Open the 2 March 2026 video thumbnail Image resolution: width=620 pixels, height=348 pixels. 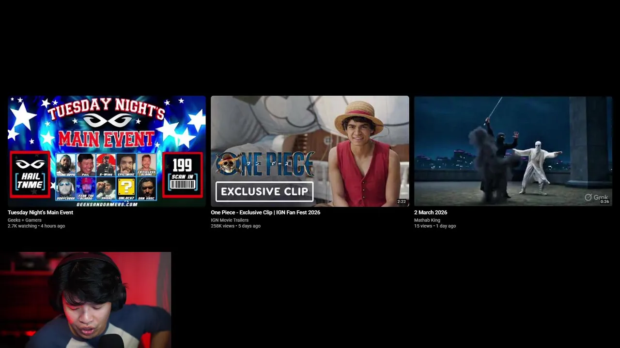pos(513,151)
